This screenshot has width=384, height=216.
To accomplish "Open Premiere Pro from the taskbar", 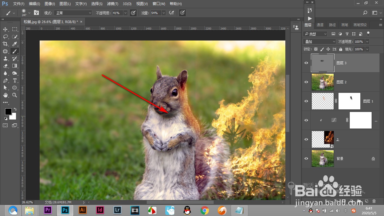I will [48, 210].
